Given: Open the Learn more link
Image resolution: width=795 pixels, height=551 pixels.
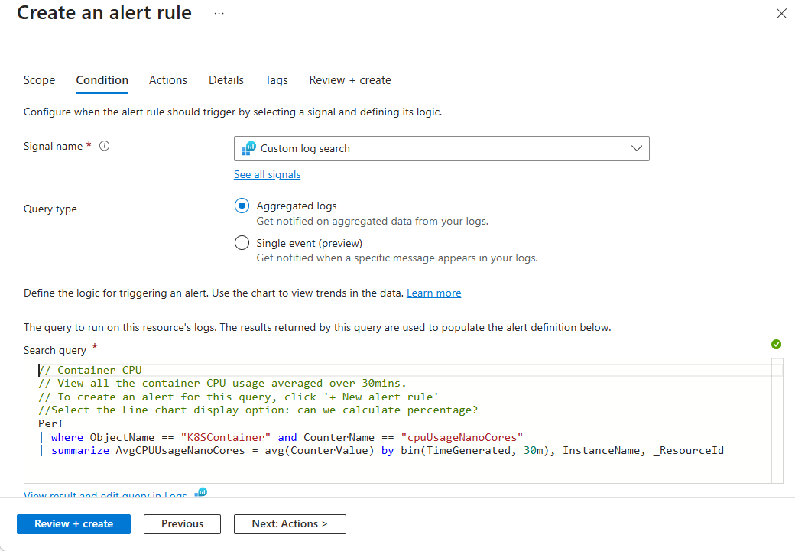Looking at the screenshot, I should click(x=434, y=293).
